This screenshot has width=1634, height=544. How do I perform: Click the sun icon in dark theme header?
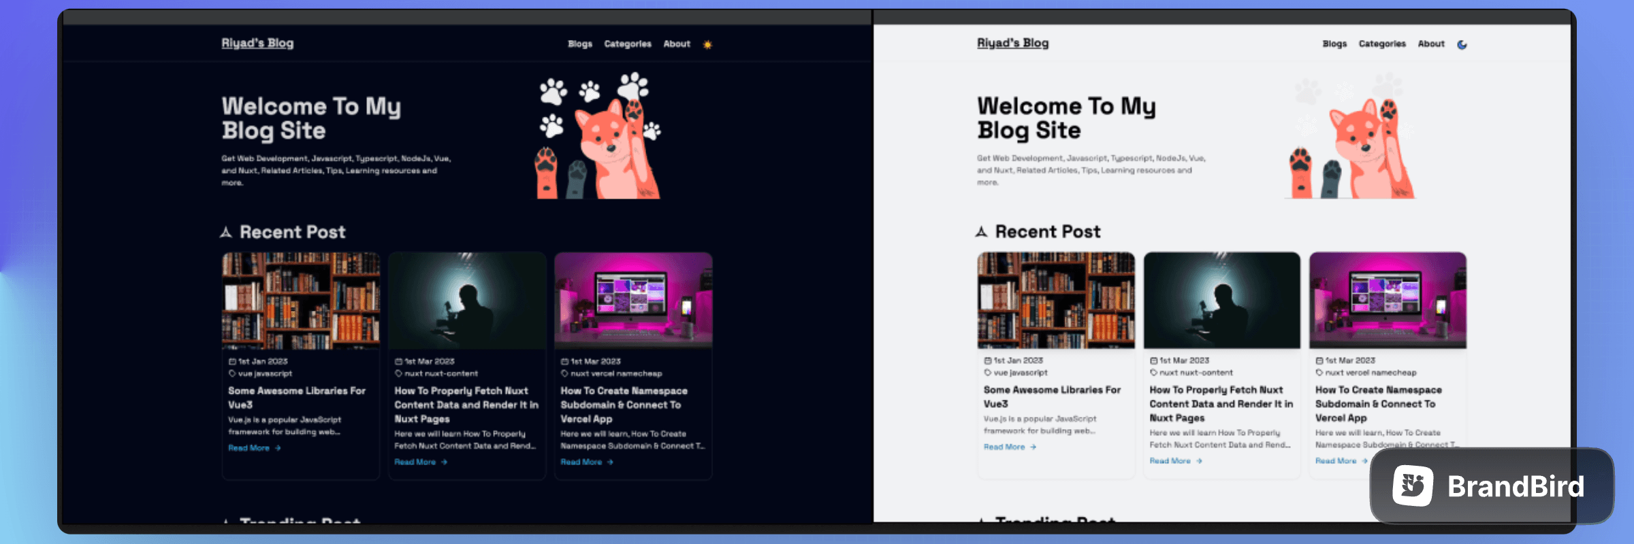point(707,45)
